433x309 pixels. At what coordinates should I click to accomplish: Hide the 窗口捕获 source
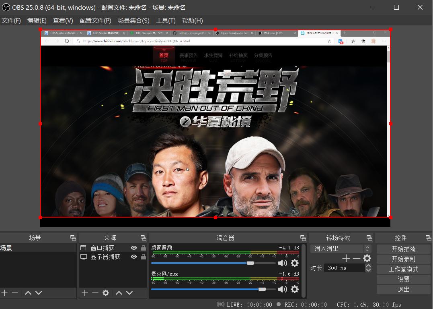(133, 247)
